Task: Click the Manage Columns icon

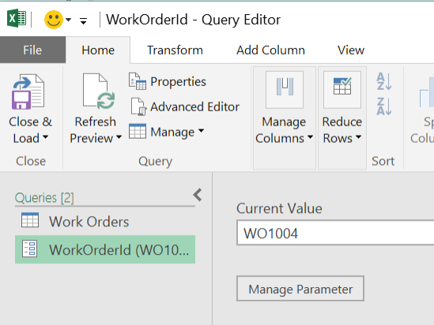Action: coord(285,89)
